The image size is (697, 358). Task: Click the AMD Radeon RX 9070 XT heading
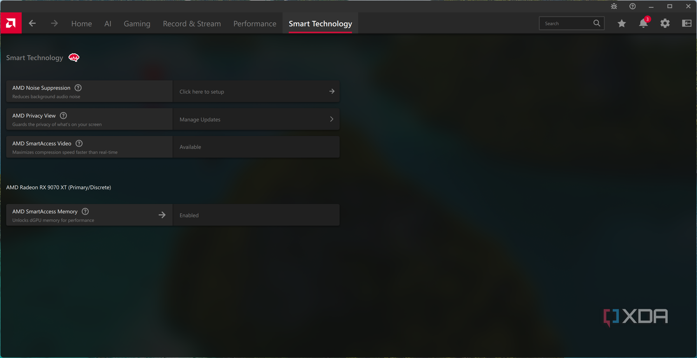(59, 187)
